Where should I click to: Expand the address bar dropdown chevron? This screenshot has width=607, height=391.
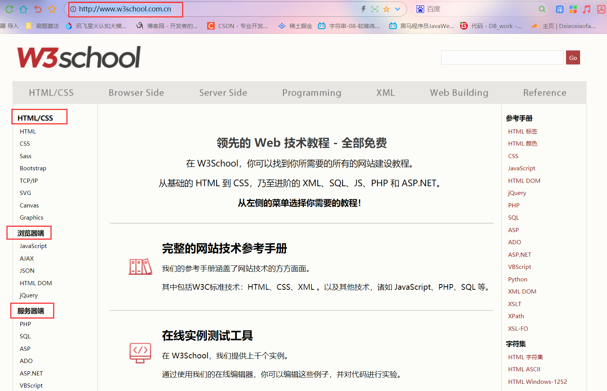click(398, 9)
